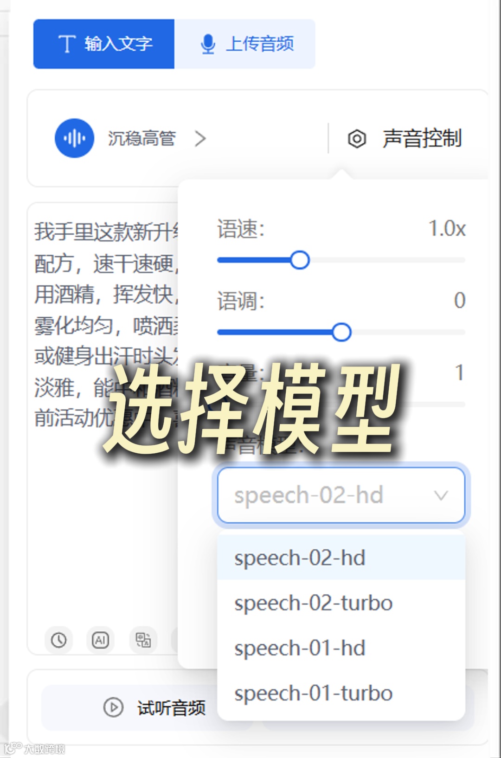Click the play circle icon for audio preview
Screen dimensions: 501x758
pyautogui.click(x=113, y=707)
